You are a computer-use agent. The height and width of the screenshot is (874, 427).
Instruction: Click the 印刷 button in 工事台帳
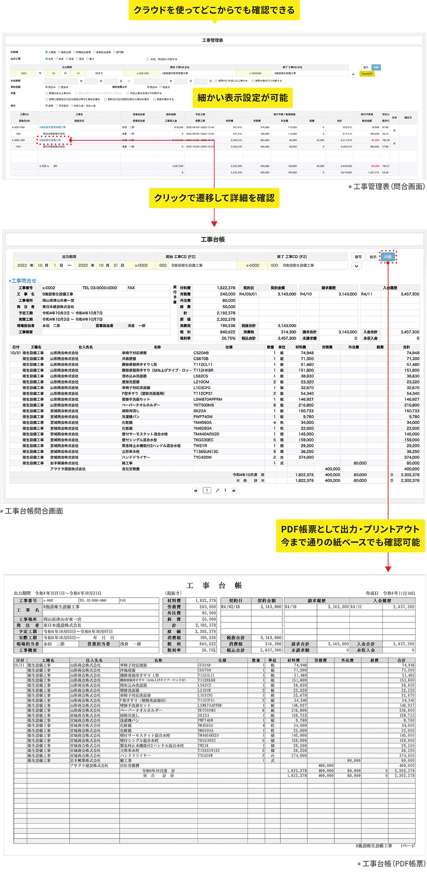tap(388, 257)
